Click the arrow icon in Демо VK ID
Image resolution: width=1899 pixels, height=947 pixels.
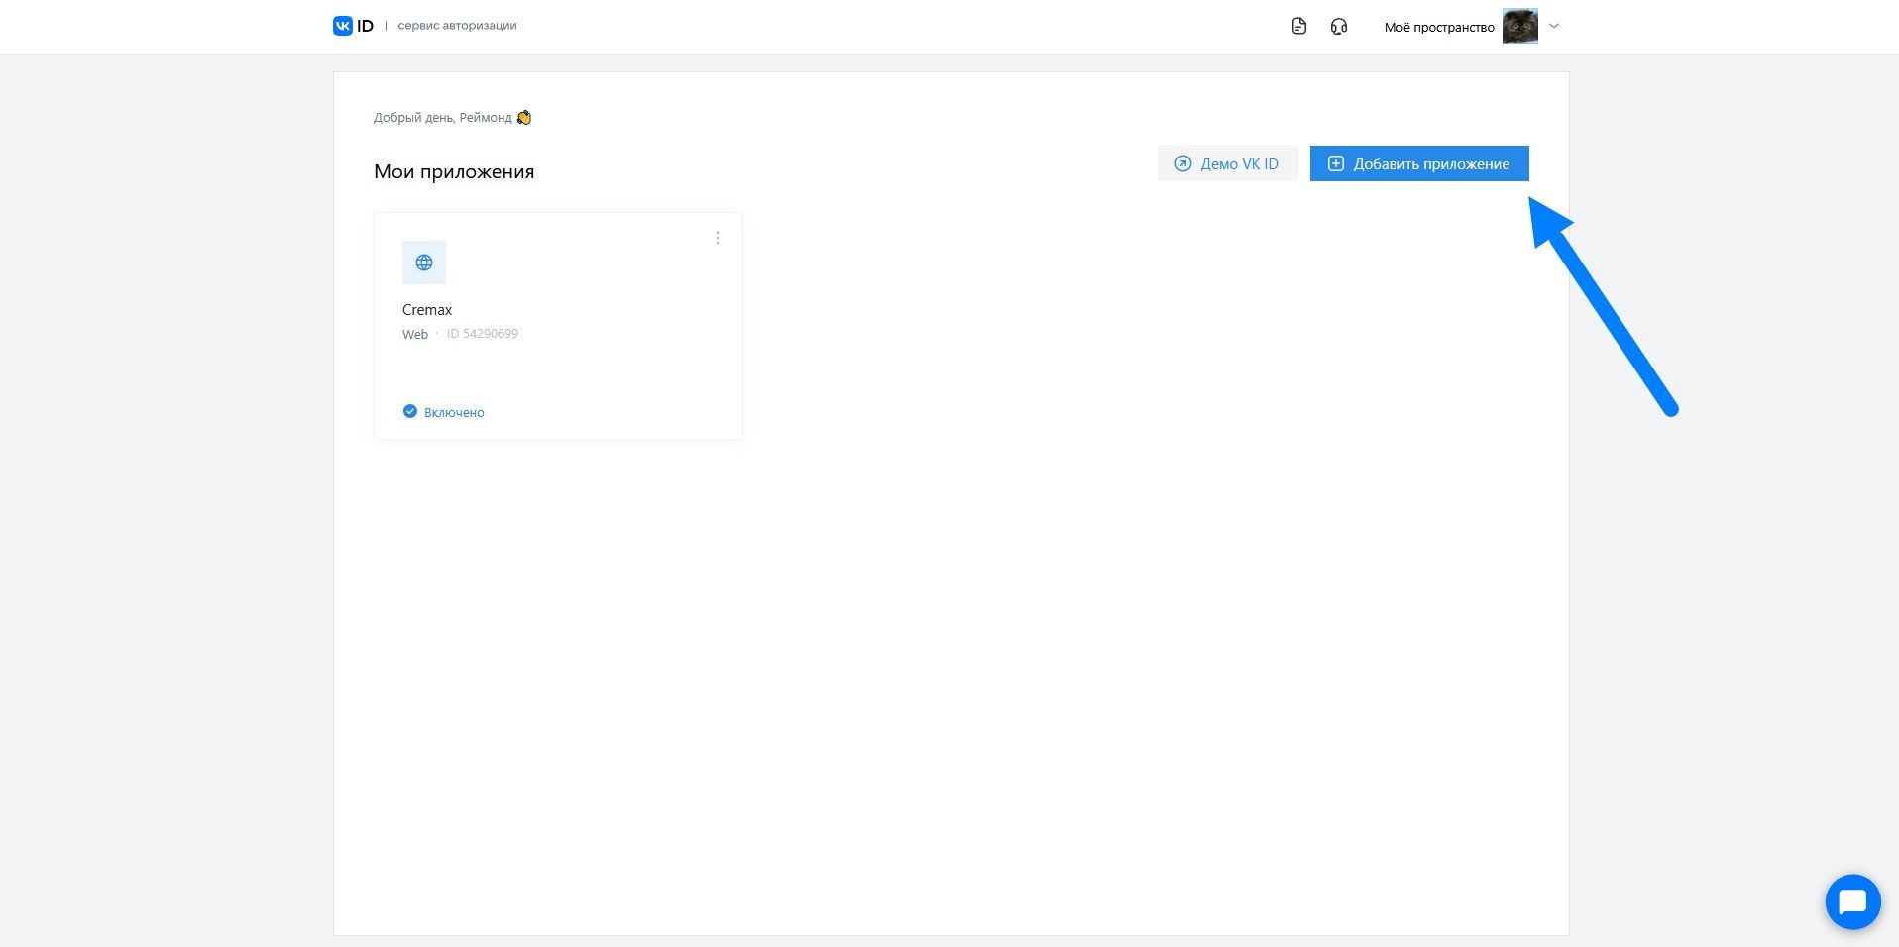point(1182,163)
